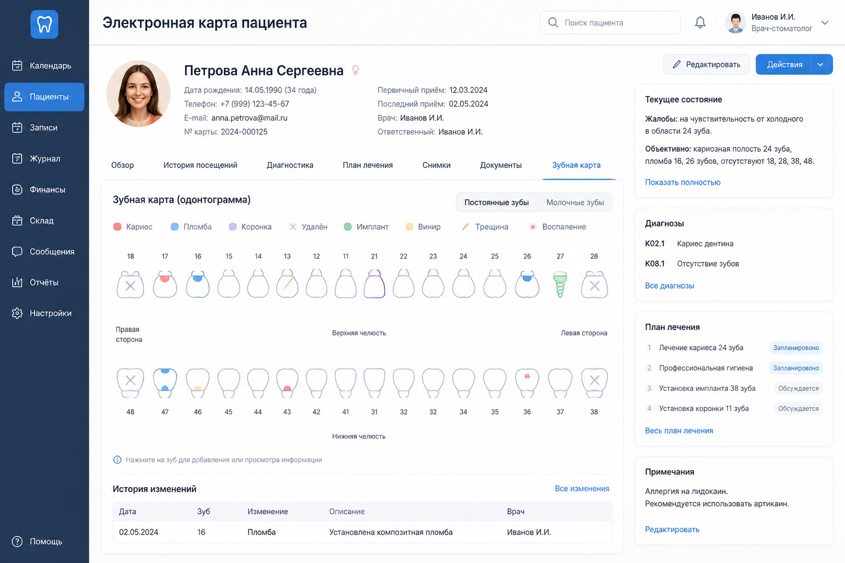Select implant tooth 27 on chart
Screen dimensions: 845x563
point(560,284)
